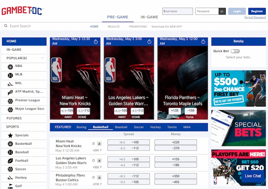The image size is (268, 189).
Task: Expand +241 more markets for Heat game
Action: [97, 150]
